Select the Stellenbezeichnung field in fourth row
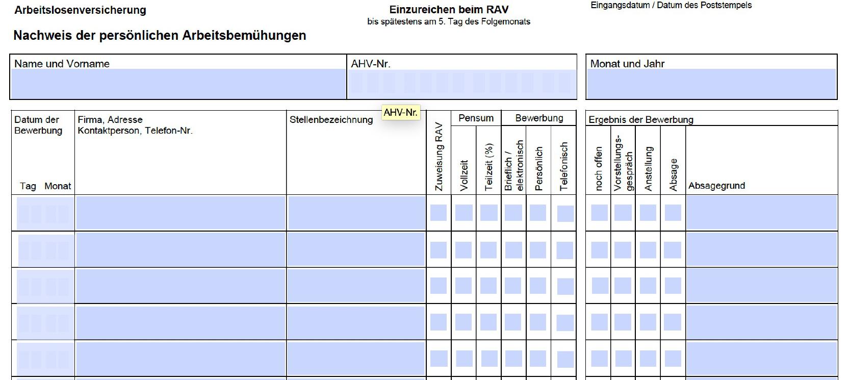The image size is (850, 380). pos(356,322)
